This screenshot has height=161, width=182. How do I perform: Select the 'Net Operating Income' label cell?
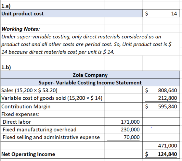[x=52, y=154]
